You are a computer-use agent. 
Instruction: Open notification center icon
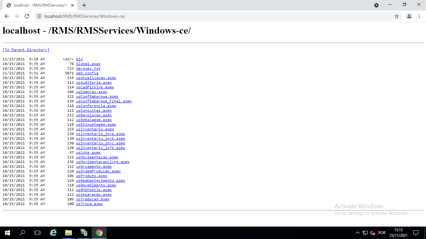(x=416, y=233)
